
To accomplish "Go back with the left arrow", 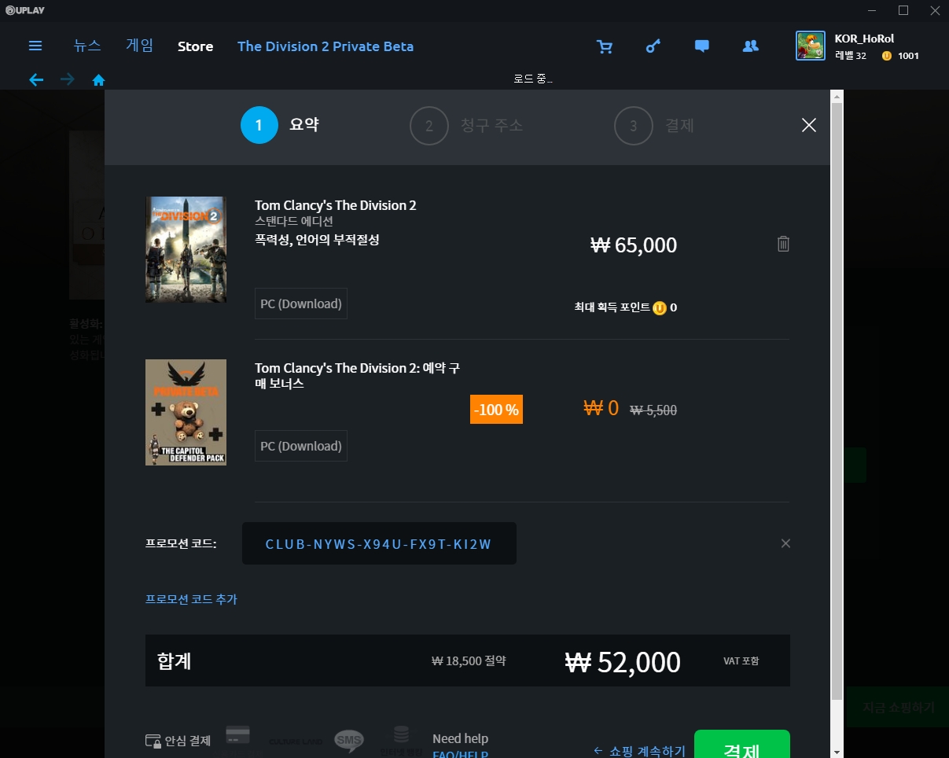I will click(36, 79).
